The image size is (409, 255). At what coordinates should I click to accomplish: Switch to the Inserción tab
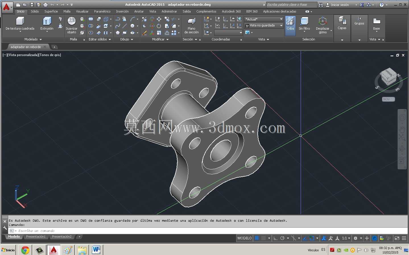[x=122, y=11]
